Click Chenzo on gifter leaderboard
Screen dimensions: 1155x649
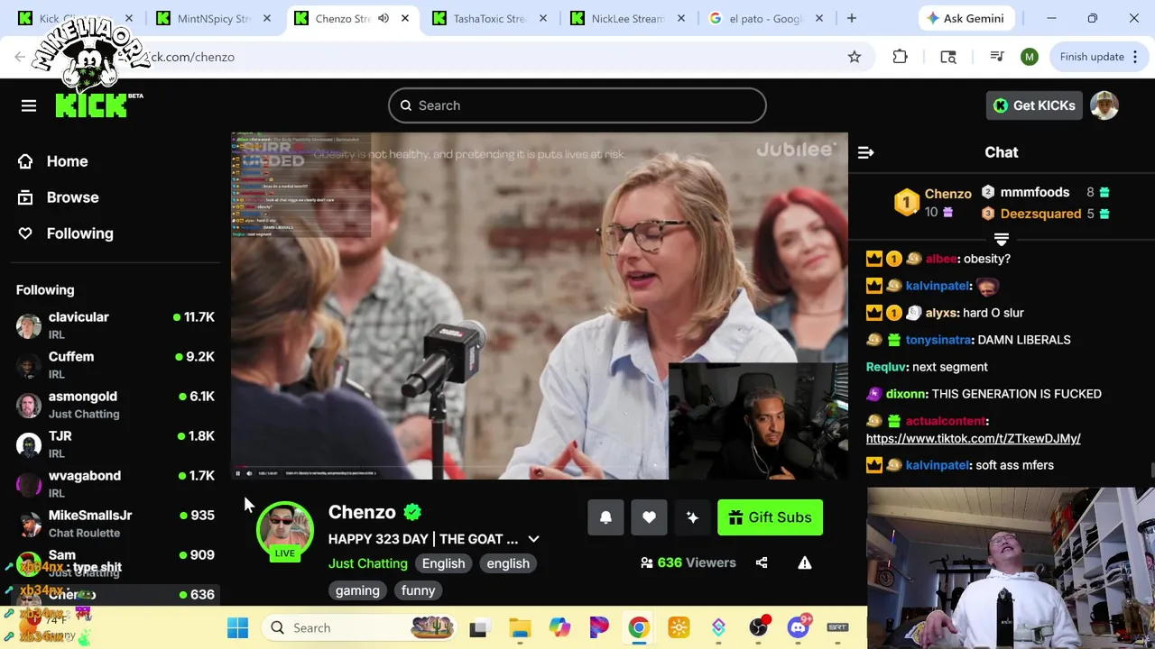point(947,194)
